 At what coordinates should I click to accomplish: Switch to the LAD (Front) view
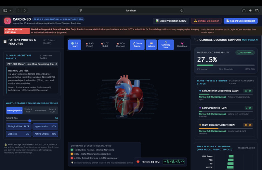(x=90, y=45)
